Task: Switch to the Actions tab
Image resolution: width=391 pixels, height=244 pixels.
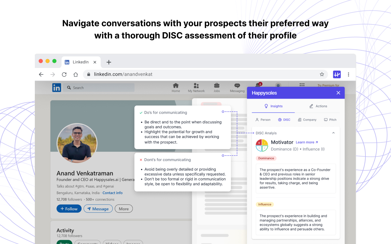Action: click(x=318, y=106)
